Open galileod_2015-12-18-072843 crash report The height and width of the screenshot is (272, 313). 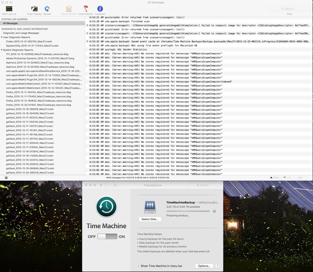[x=30, y=151]
